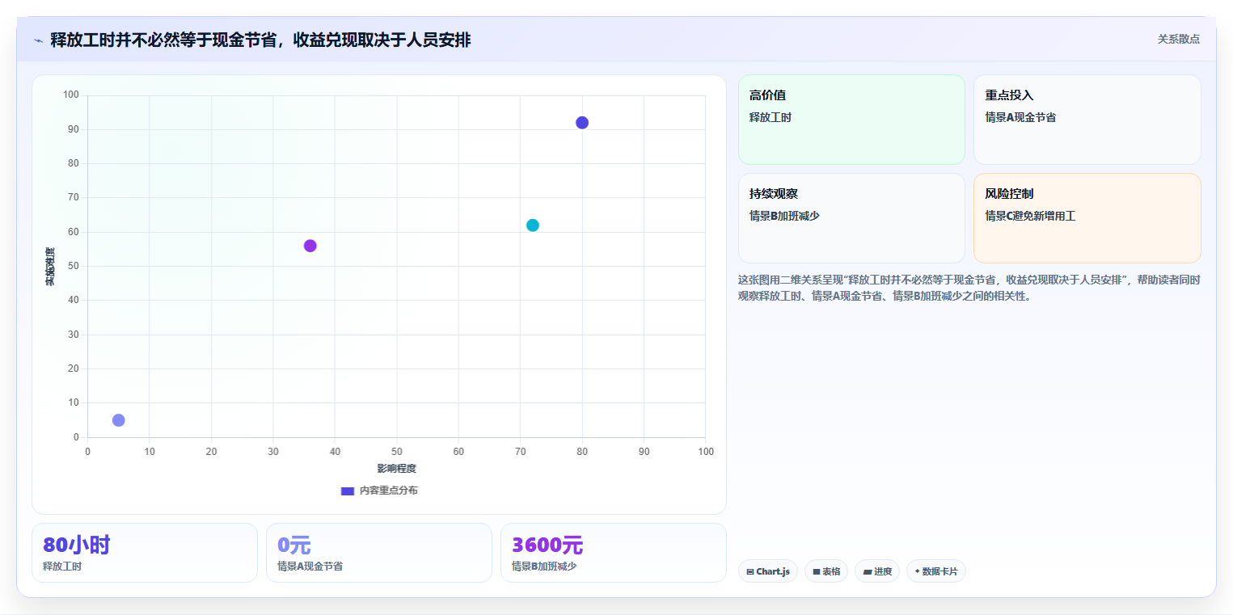This screenshot has height=615, width=1233.
Task: Open the 风险控制 情景C避免新增用工 card
Action: click(1087, 218)
